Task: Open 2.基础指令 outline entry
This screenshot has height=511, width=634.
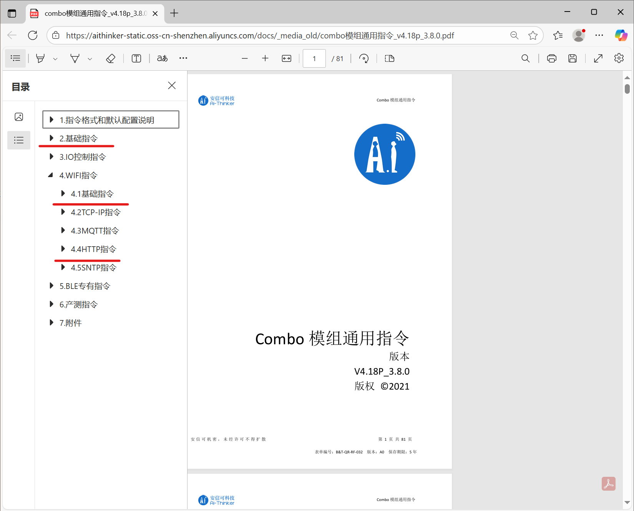Action: [x=78, y=138]
